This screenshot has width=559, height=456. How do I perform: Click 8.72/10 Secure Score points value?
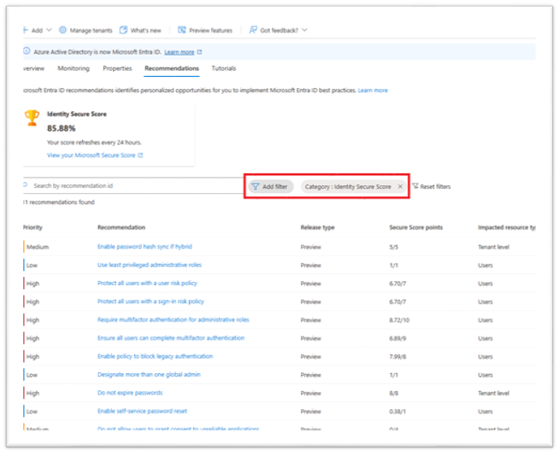(x=399, y=320)
